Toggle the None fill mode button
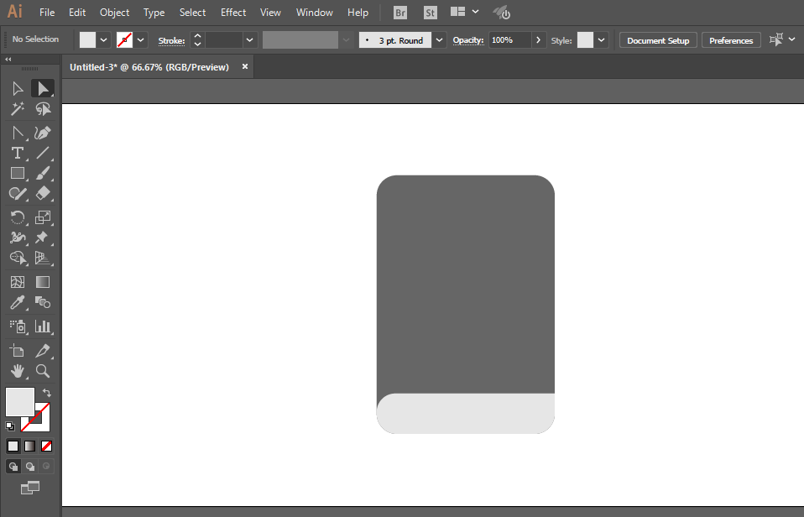 47,446
